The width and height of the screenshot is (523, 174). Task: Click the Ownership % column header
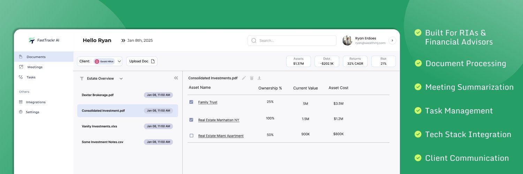(270, 88)
